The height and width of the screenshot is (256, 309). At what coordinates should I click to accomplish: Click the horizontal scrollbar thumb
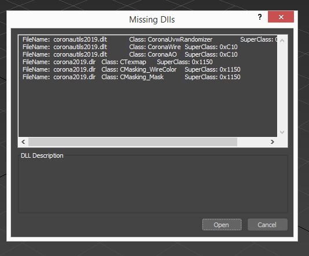coord(133,142)
